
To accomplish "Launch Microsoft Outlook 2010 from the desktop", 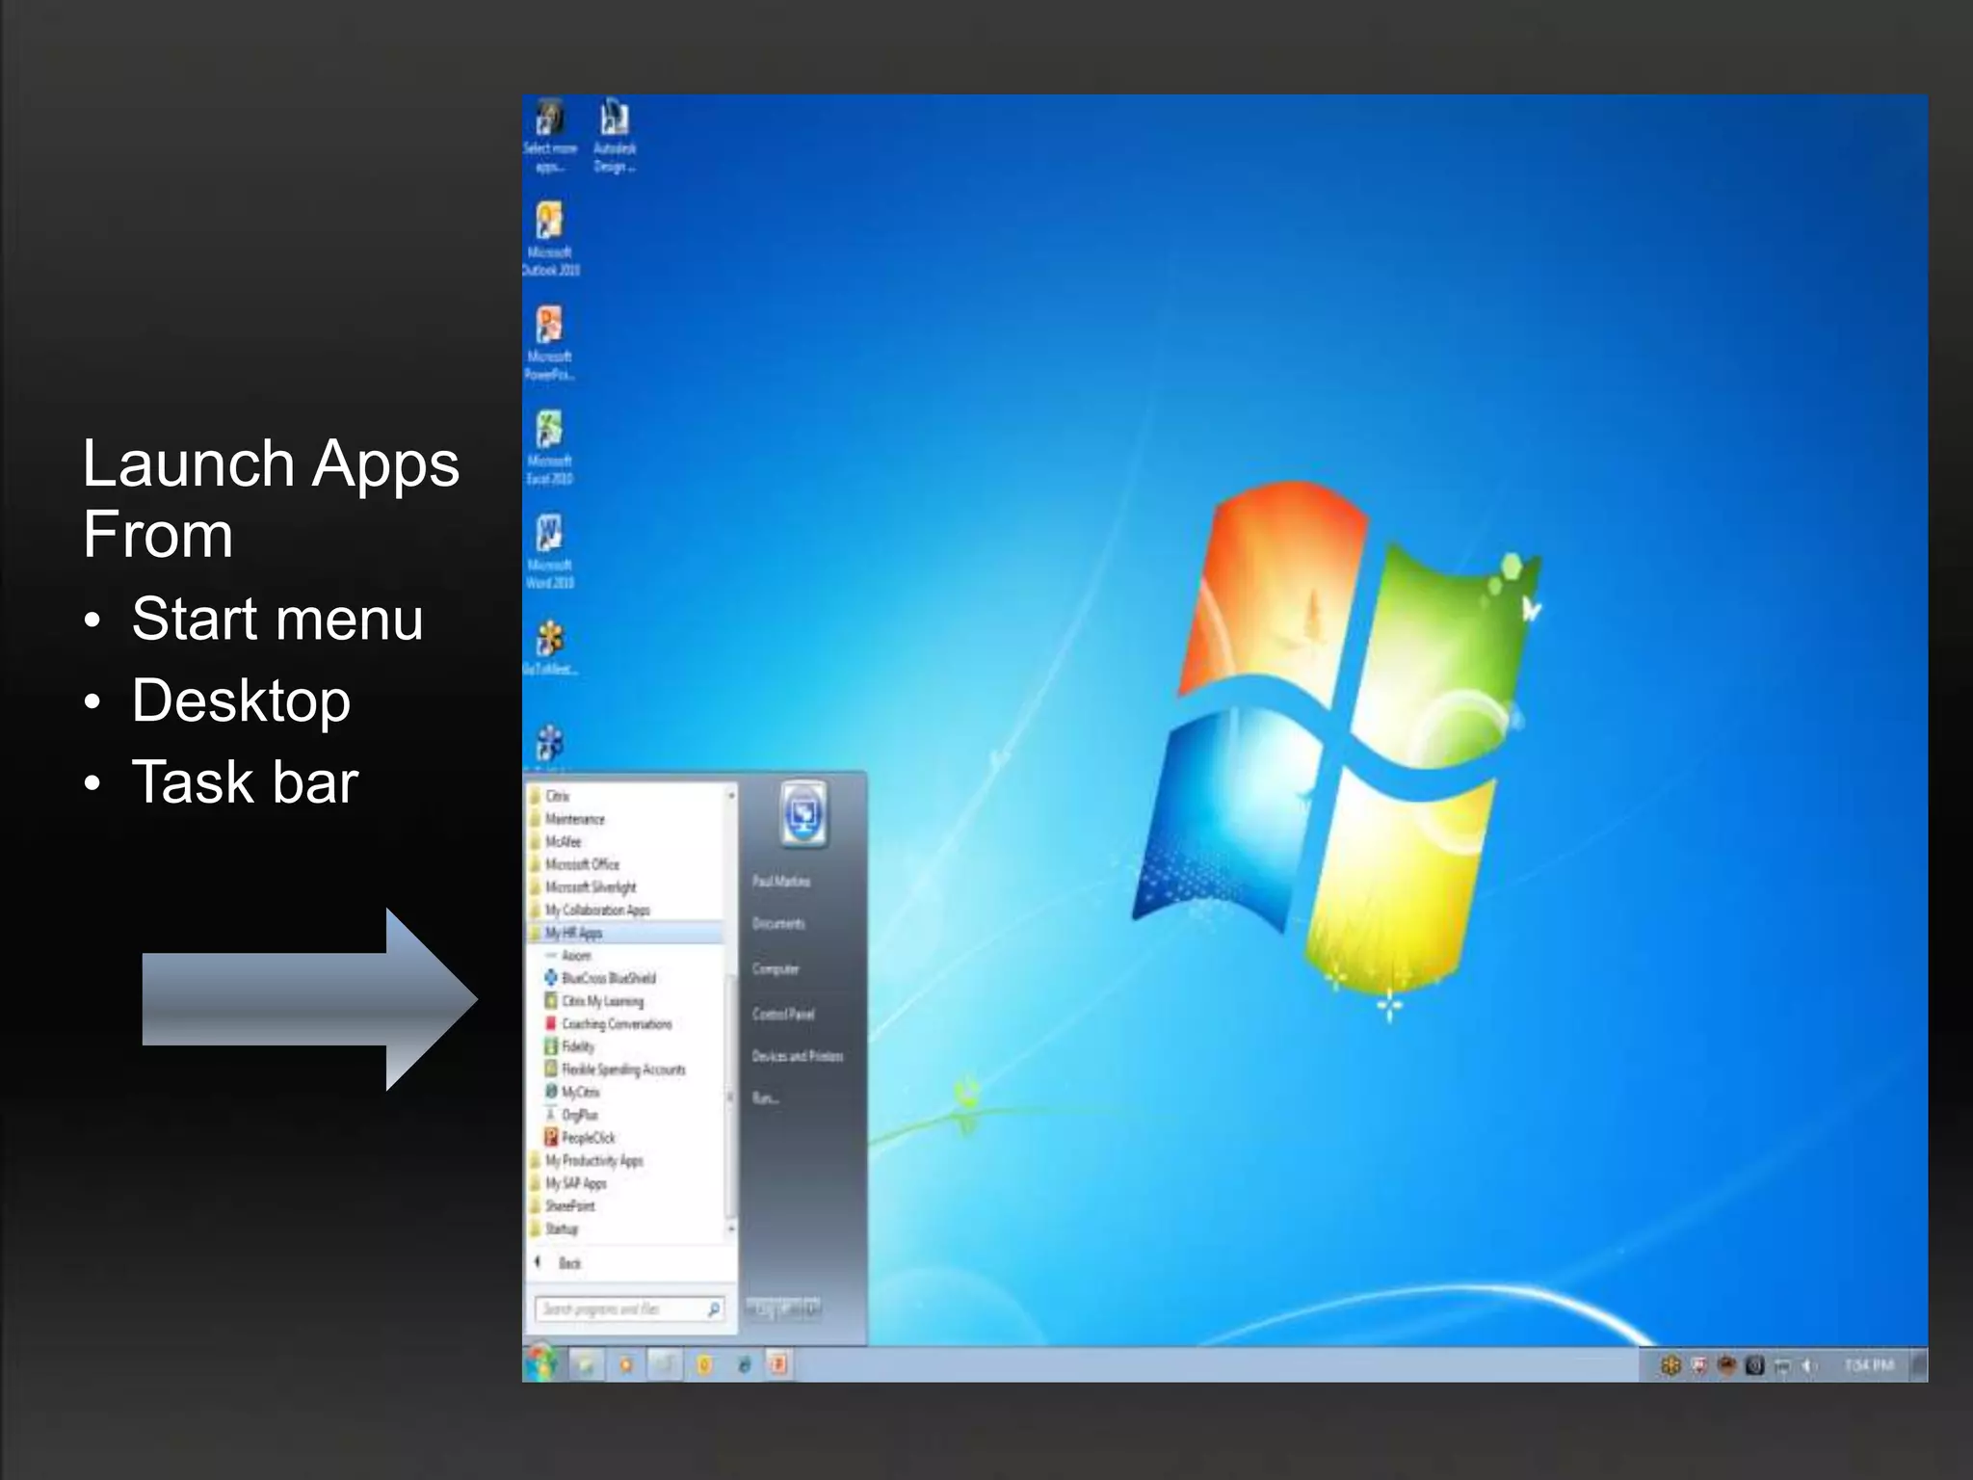I will (550, 239).
